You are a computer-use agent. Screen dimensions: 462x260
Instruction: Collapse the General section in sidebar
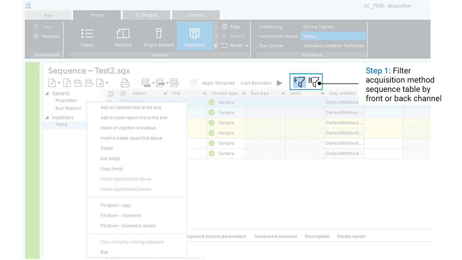[x=48, y=93]
